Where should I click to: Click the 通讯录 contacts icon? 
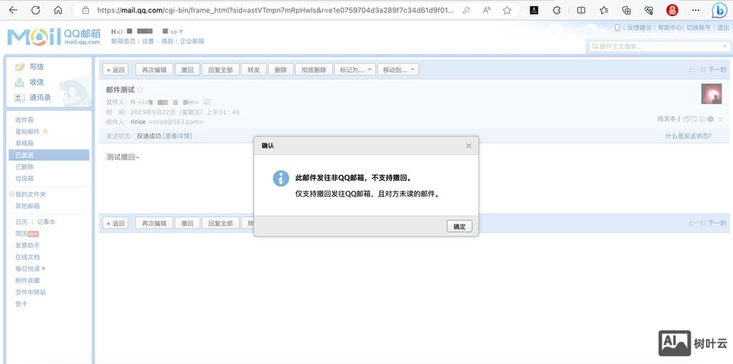[x=19, y=98]
